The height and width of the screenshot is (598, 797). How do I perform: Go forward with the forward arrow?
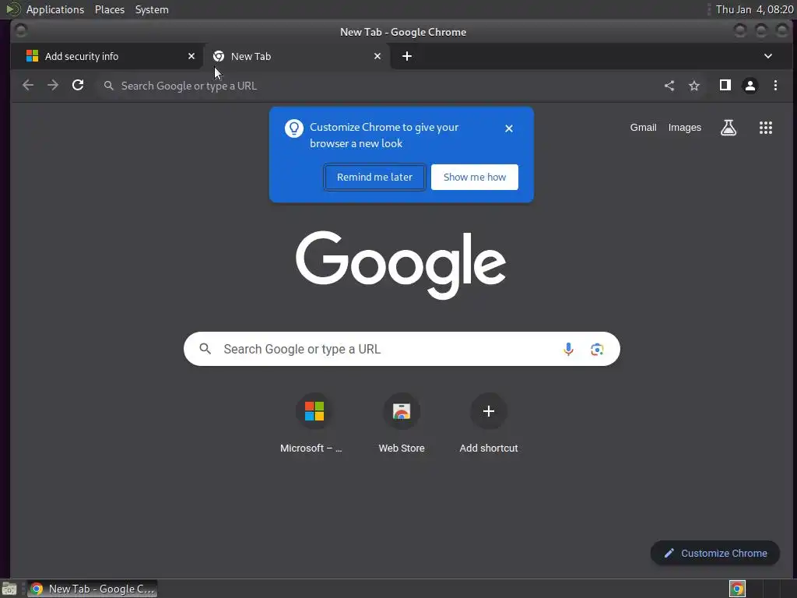point(53,86)
